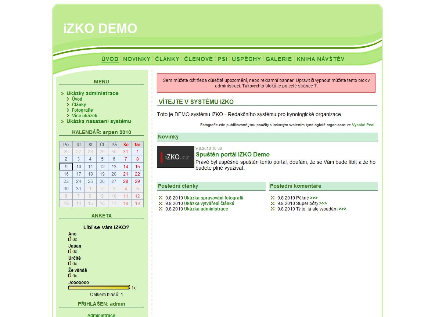Open the Administrace link under PŘIHLÁŠEN

pos(101,315)
